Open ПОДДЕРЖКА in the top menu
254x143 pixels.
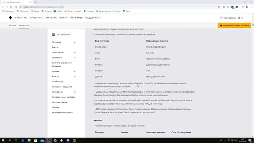(x=92, y=18)
